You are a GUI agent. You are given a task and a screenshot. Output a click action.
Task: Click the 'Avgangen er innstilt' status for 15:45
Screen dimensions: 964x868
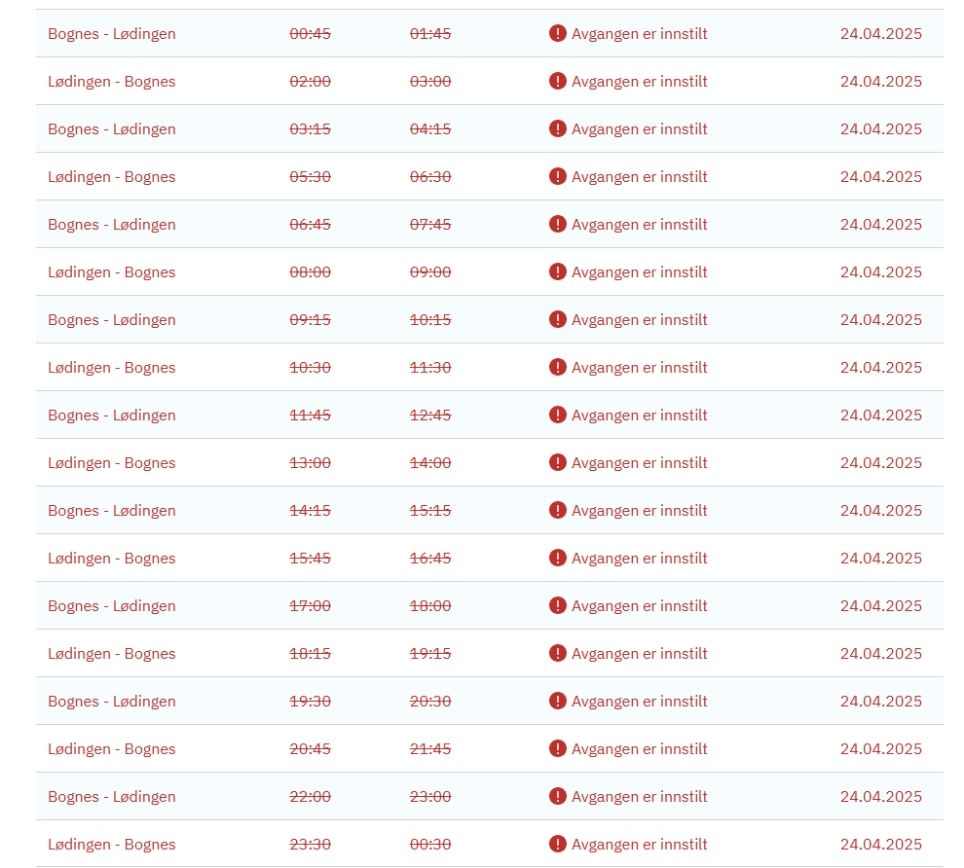[x=639, y=559]
